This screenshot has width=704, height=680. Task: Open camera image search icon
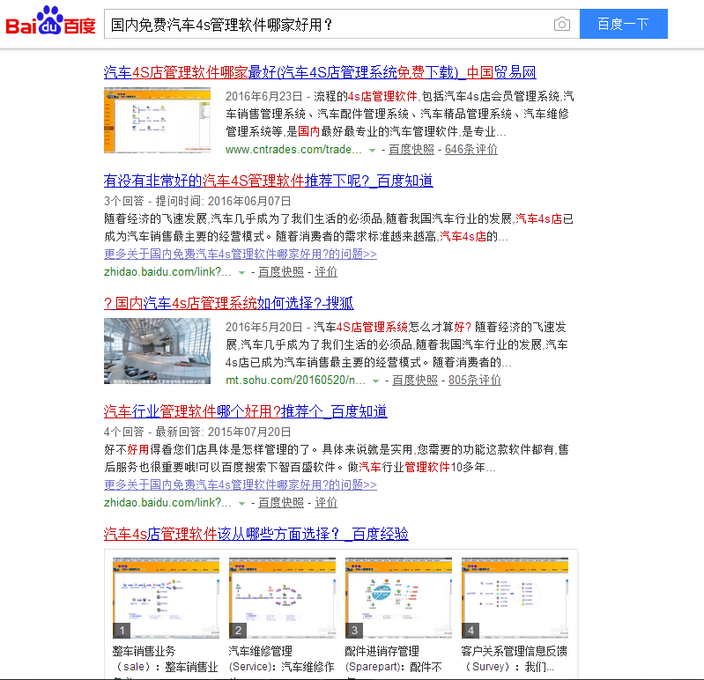[x=561, y=25]
